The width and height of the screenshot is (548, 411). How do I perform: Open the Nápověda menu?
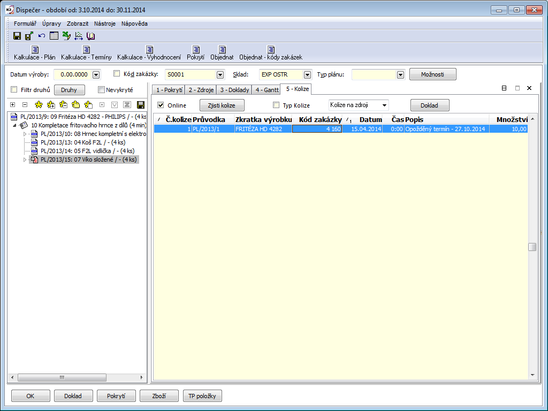(x=134, y=24)
